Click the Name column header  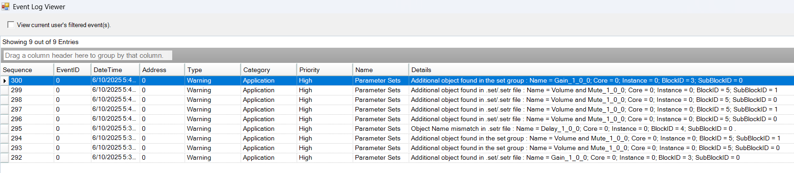(x=380, y=70)
